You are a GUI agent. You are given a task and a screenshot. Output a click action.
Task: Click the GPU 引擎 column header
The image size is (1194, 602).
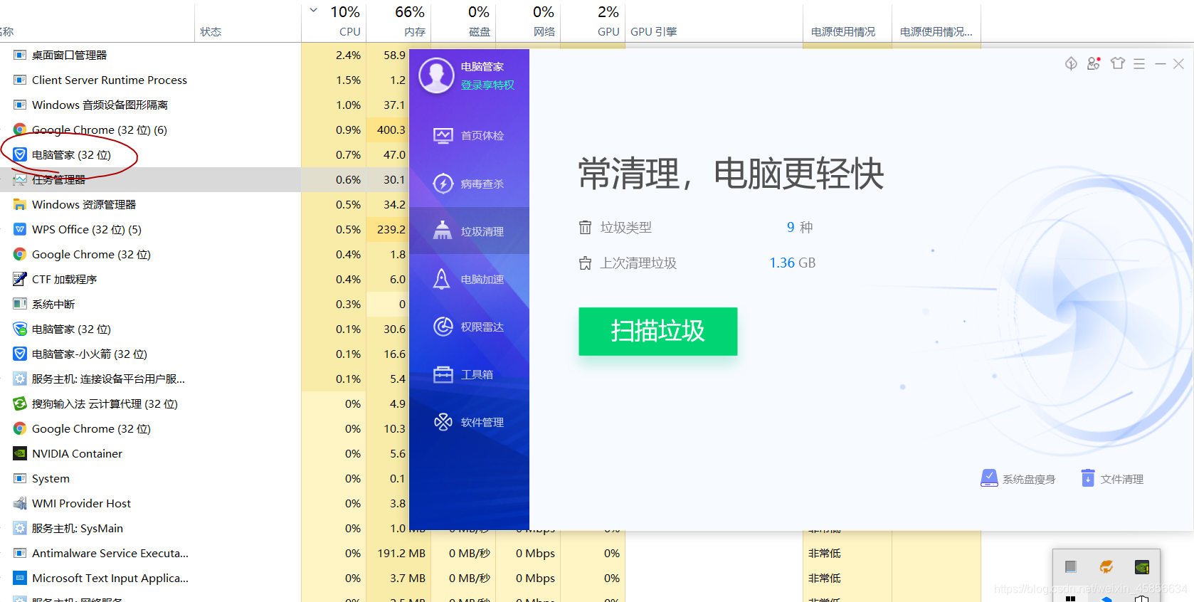pyautogui.click(x=714, y=21)
